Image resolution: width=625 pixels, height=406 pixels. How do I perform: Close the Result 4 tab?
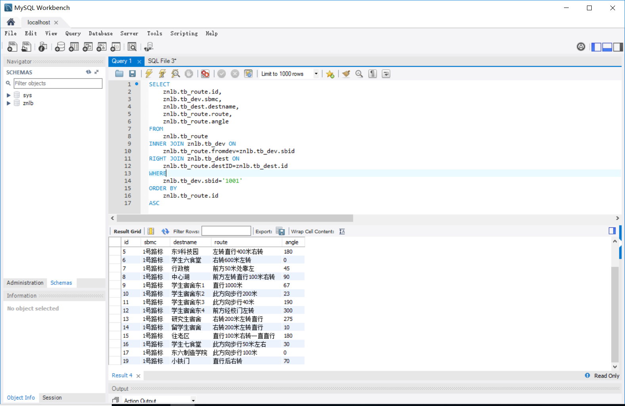point(138,376)
